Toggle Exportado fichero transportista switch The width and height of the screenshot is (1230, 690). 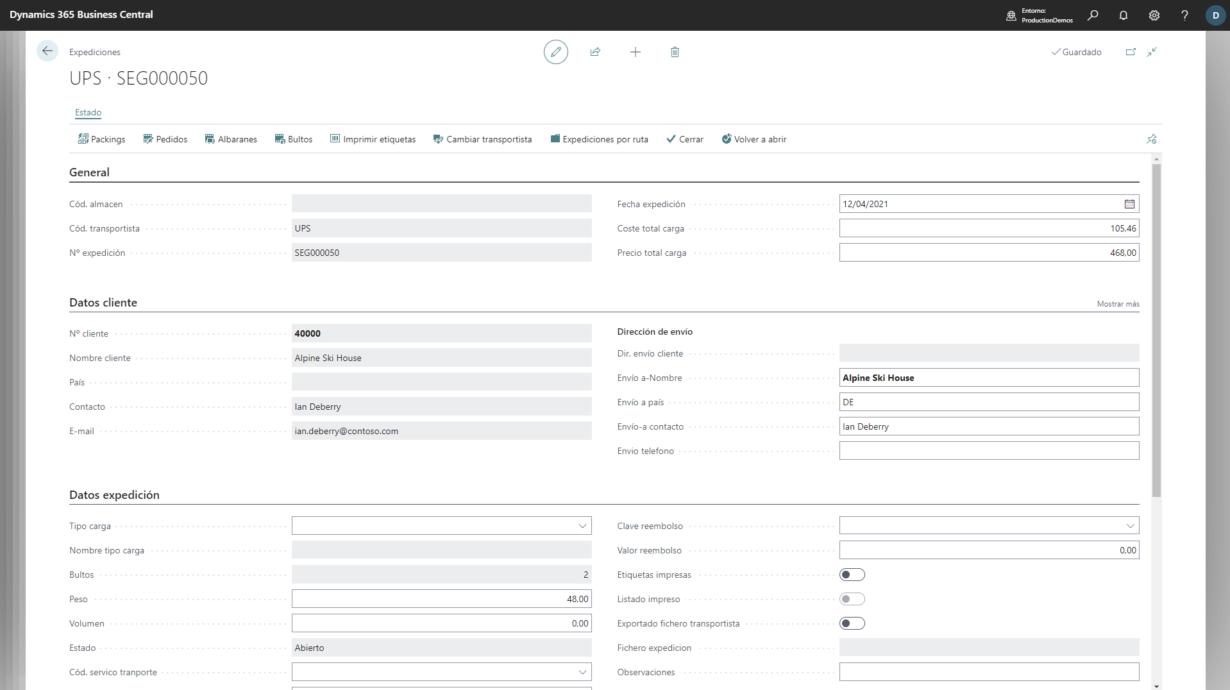852,623
